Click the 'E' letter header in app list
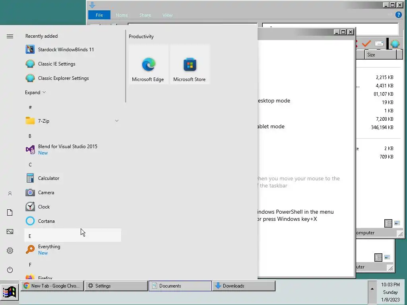This screenshot has height=305, width=407. pos(73,235)
